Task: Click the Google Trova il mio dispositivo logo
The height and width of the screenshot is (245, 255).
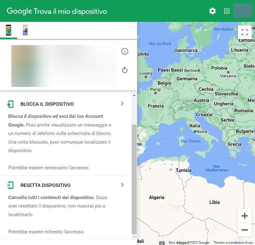Action: click(57, 11)
